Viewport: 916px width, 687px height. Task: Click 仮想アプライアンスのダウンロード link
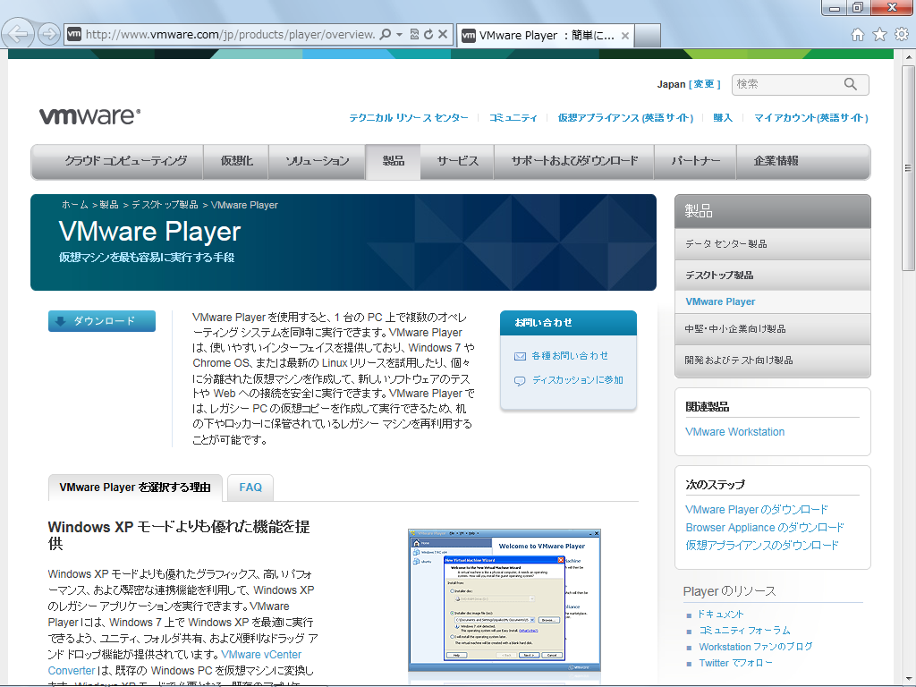click(762, 546)
